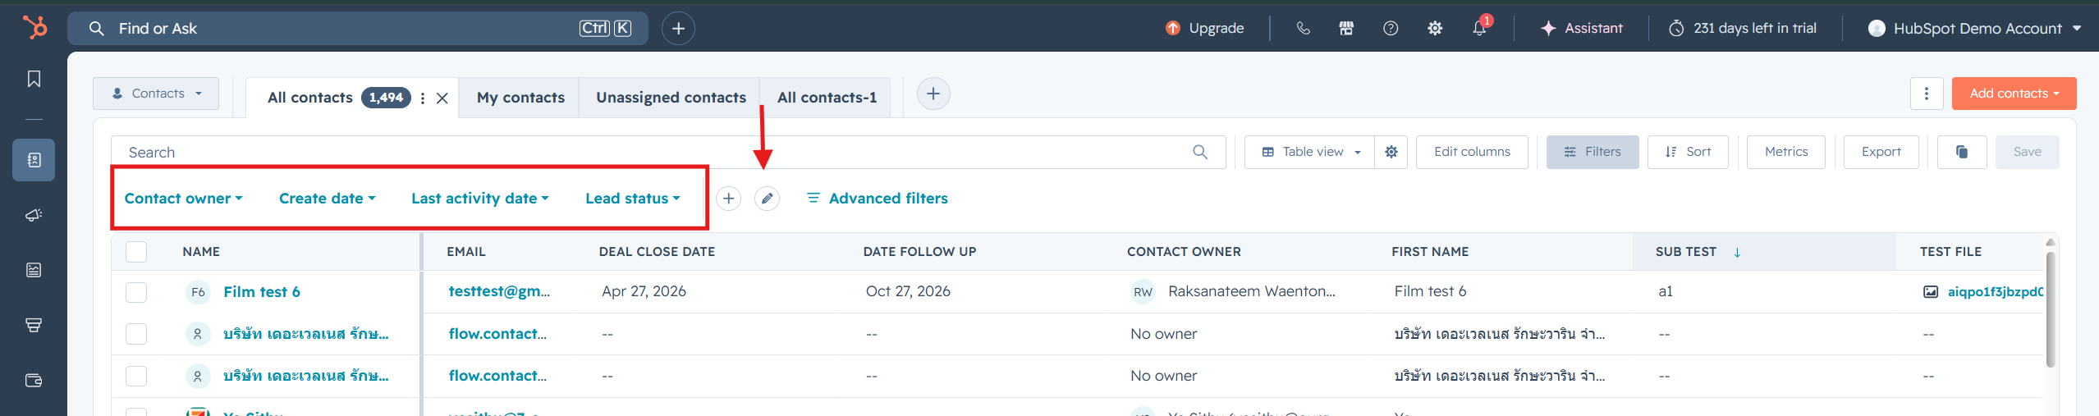Check the box for Film test 6
Image resolution: width=2099 pixels, height=416 pixels.
pos(136,292)
